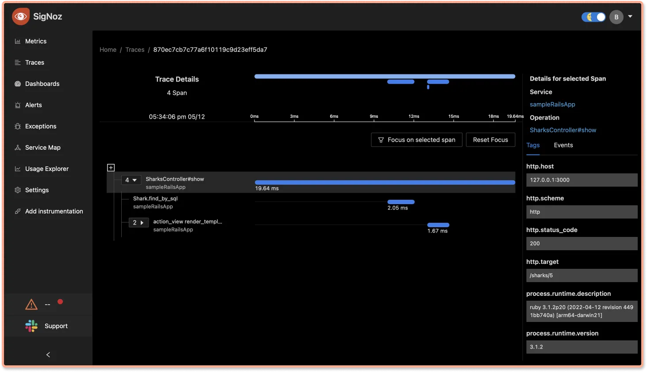
Task: Click Home in the breadcrumb
Action: tap(108, 50)
